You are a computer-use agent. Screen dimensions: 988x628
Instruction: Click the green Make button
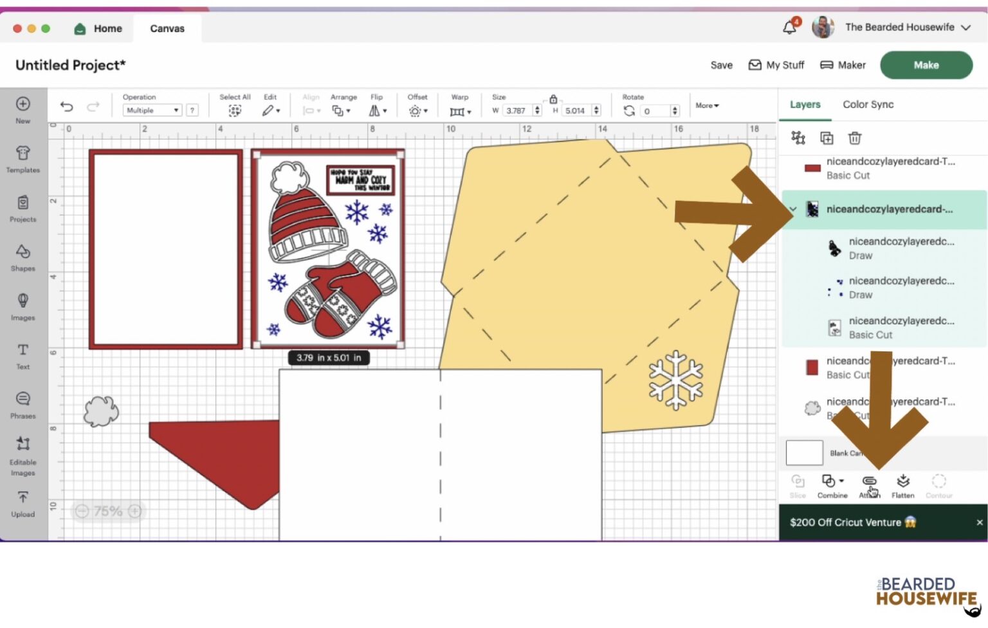926,65
